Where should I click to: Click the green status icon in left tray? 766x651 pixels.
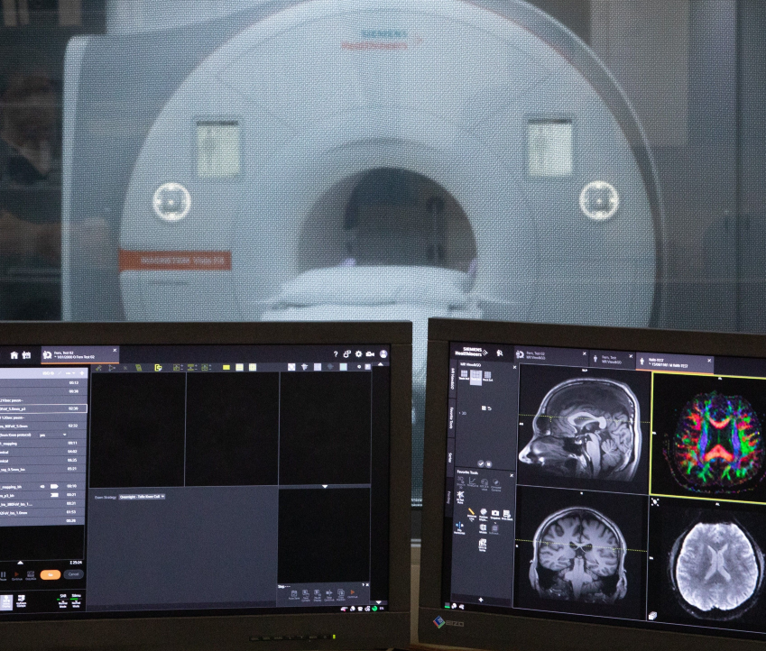pyautogui.click(x=374, y=609)
